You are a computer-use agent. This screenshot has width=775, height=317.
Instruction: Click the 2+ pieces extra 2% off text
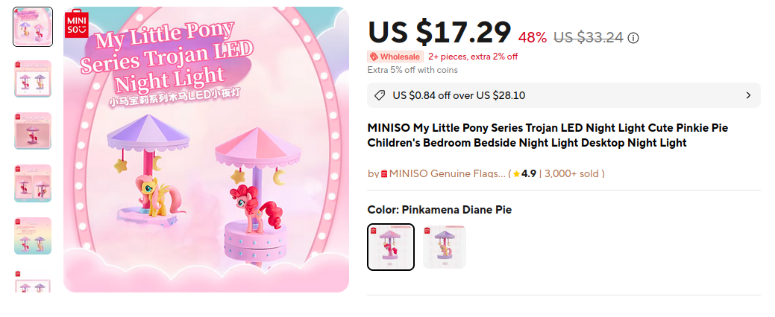[473, 57]
